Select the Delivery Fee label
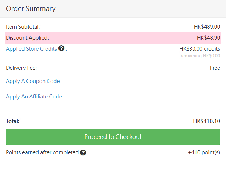This screenshot has width=226, height=169. [21, 68]
